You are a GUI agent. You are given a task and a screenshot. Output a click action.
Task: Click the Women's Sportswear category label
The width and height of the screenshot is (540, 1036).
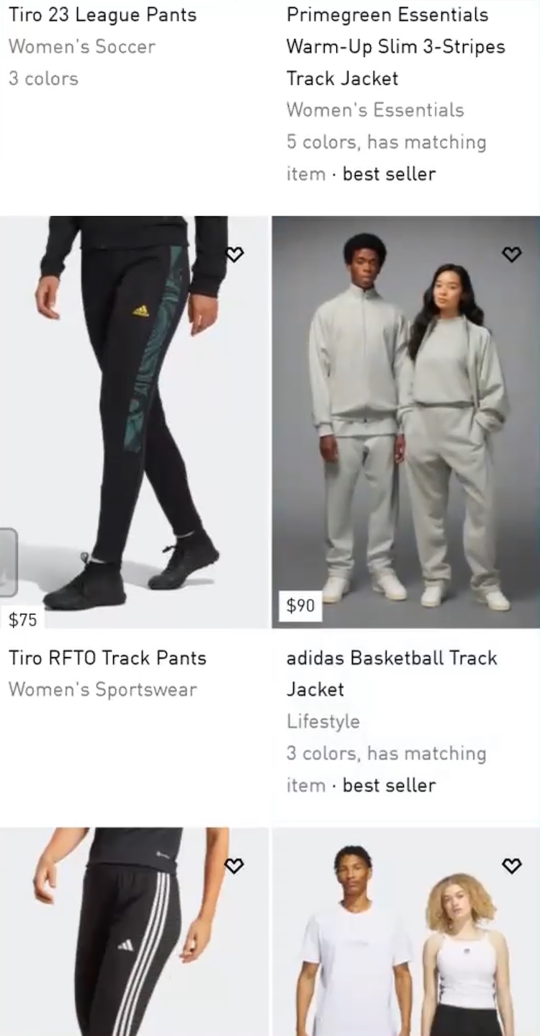pos(102,690)
